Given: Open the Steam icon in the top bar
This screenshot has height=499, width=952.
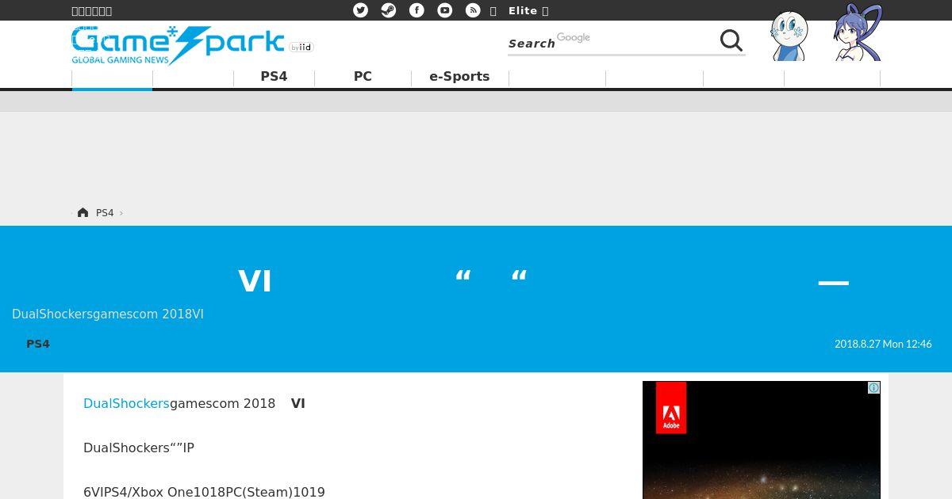Looking at the screenshot, I should click(x=389, y=10).
